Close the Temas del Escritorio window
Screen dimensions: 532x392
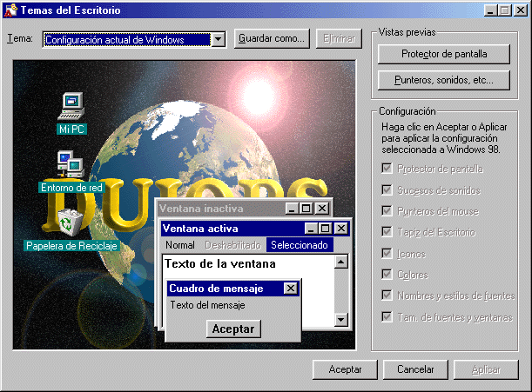(521, 10)
